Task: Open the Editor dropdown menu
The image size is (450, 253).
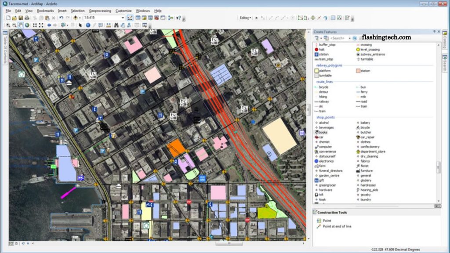Action: pyautogui.click(x=245, y=18)
